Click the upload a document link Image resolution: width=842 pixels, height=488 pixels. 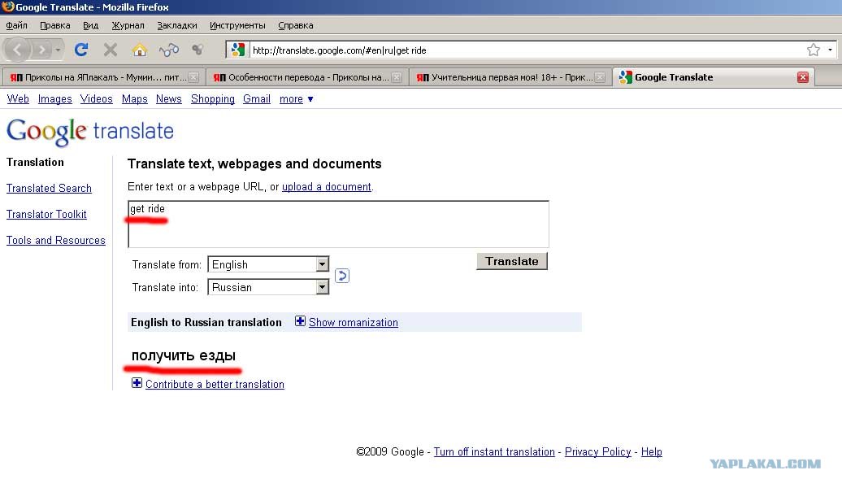click(327, 186)
